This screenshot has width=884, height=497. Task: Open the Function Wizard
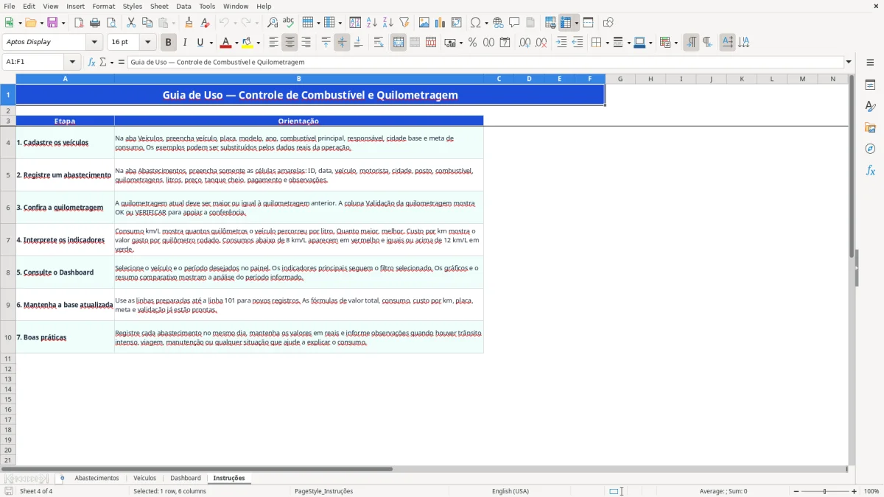point(91,62)
